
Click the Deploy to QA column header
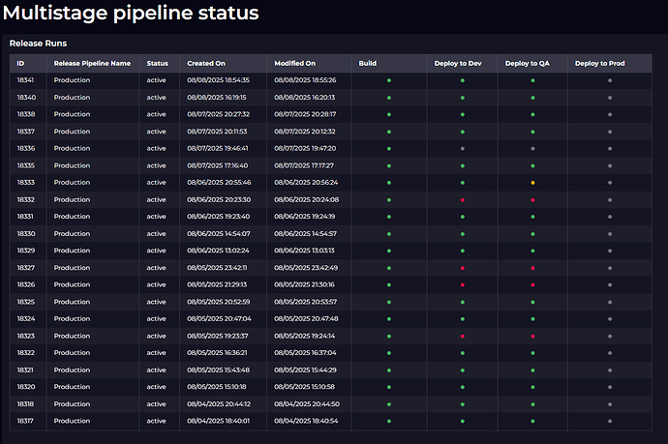click(x=527, y=64)
